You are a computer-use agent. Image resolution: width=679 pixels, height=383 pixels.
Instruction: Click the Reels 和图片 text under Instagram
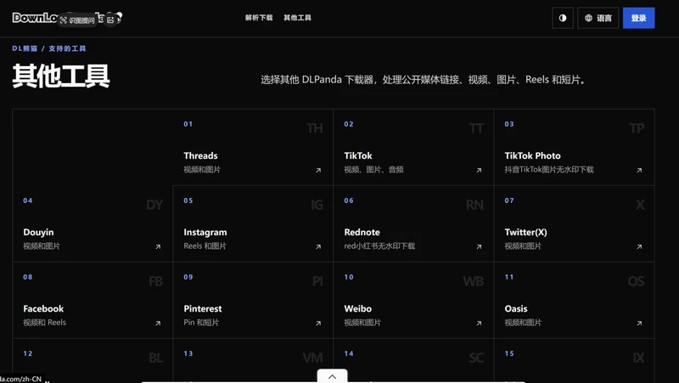click(205, 245)
